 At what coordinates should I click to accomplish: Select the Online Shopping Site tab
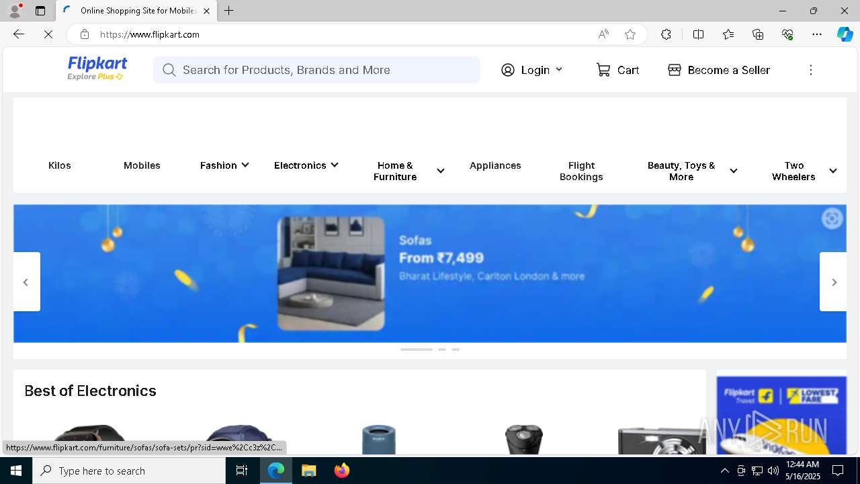[x=136, y=11]
